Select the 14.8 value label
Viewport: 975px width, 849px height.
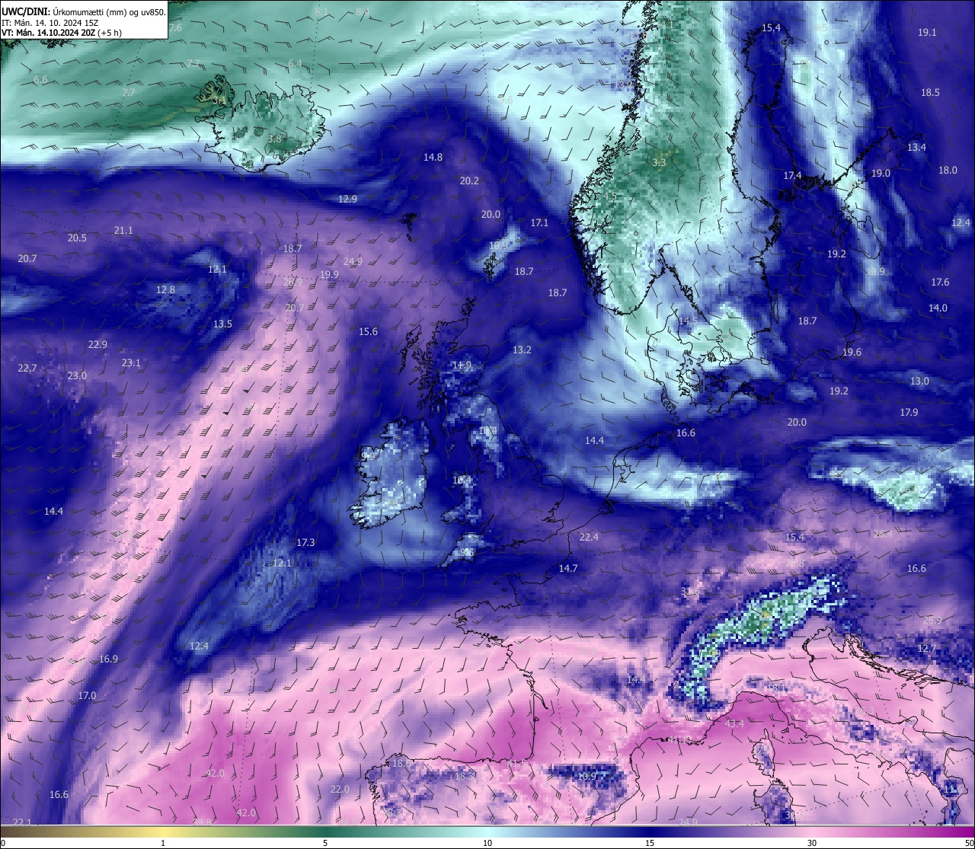click(433, 157)
